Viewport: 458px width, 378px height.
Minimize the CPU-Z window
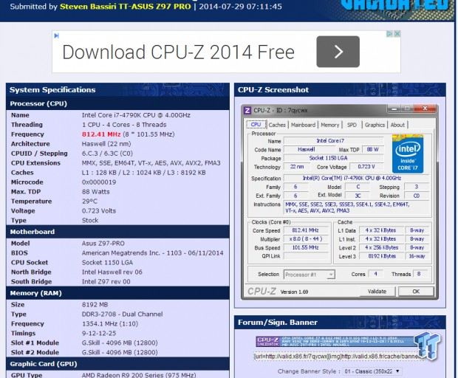(394, 109)
